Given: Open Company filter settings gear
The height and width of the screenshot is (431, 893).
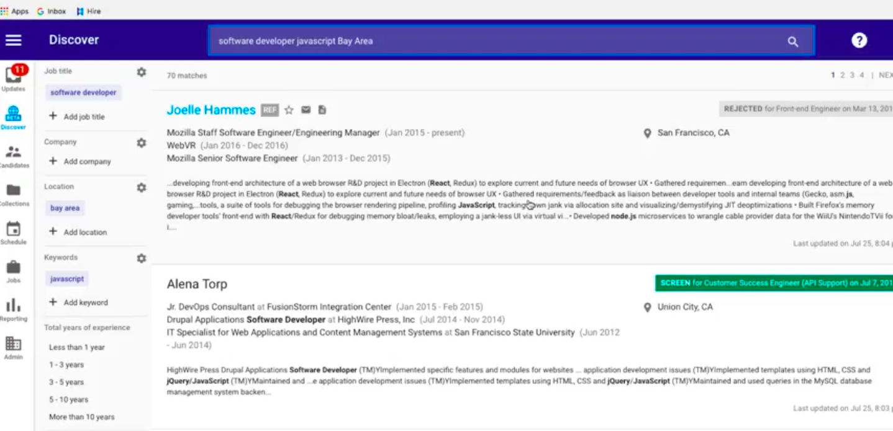Looking at the screenshot, I should click(x=142, y=143).
